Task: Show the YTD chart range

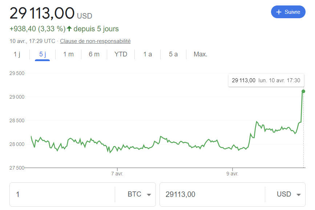Action: [x=121, y=54]
